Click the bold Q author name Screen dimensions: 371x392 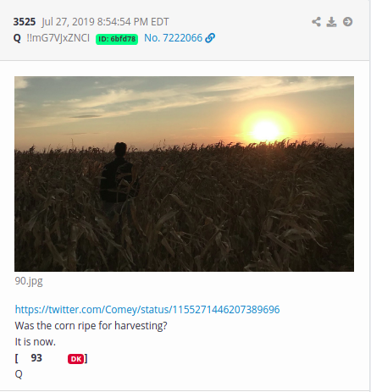click(x=17, y=38)
